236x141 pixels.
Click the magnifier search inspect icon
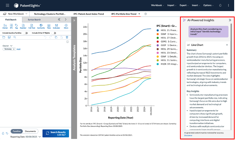click(x=15, y=37)
